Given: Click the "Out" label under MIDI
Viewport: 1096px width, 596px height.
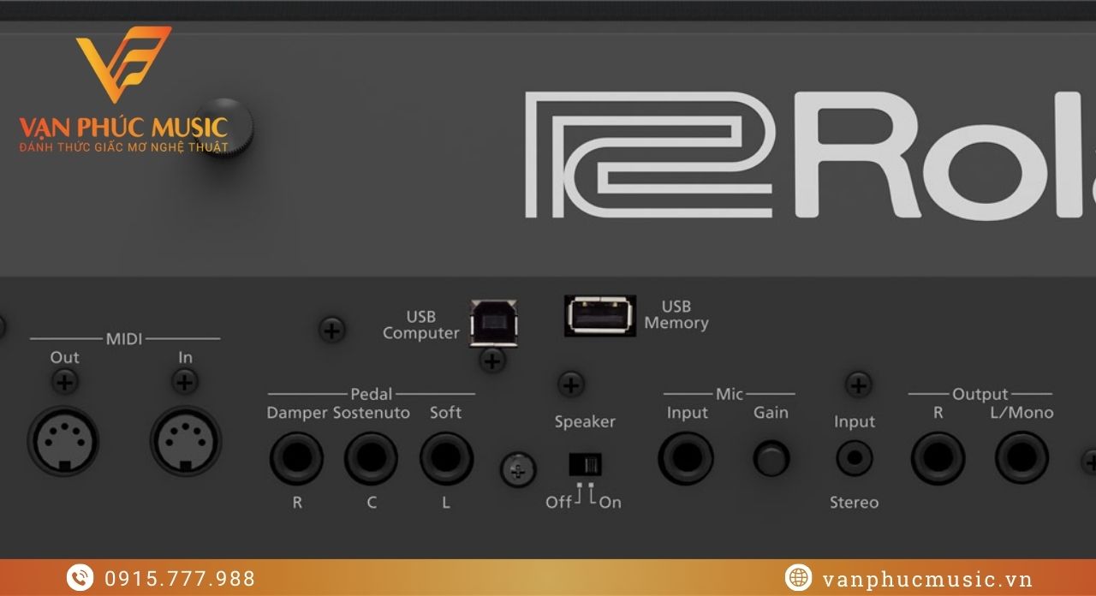Looking at the screenshot, I should click(64, 357).
